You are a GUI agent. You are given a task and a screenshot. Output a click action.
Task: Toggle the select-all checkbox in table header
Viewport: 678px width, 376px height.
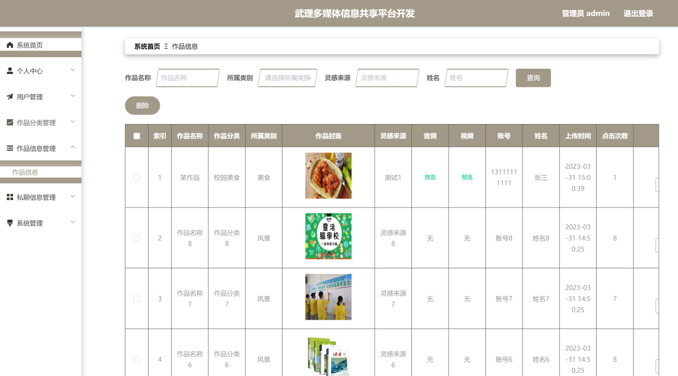click(x=137, y=136)
